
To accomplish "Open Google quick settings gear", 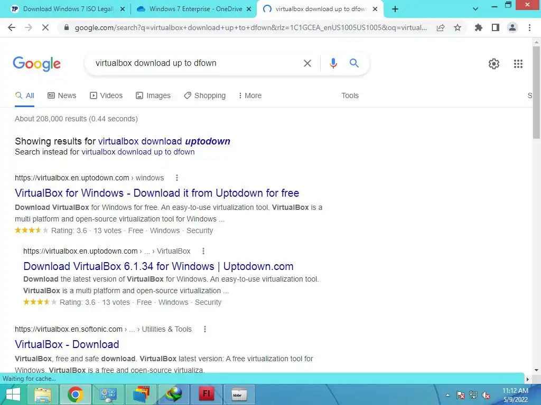I will click(494, 64).
